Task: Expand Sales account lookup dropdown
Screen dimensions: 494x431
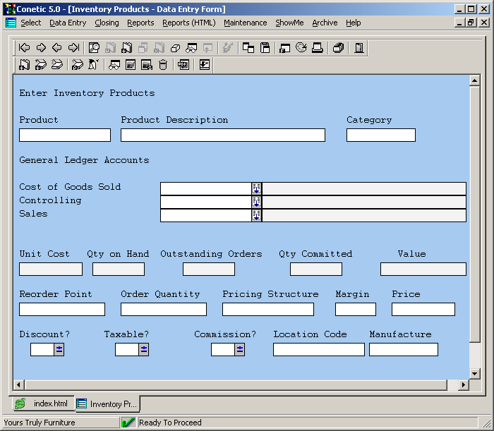Action: click(257, 215)
